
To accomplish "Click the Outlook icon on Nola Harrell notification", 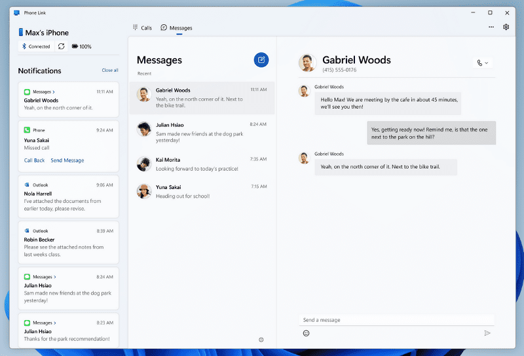I will coord(27,185).
